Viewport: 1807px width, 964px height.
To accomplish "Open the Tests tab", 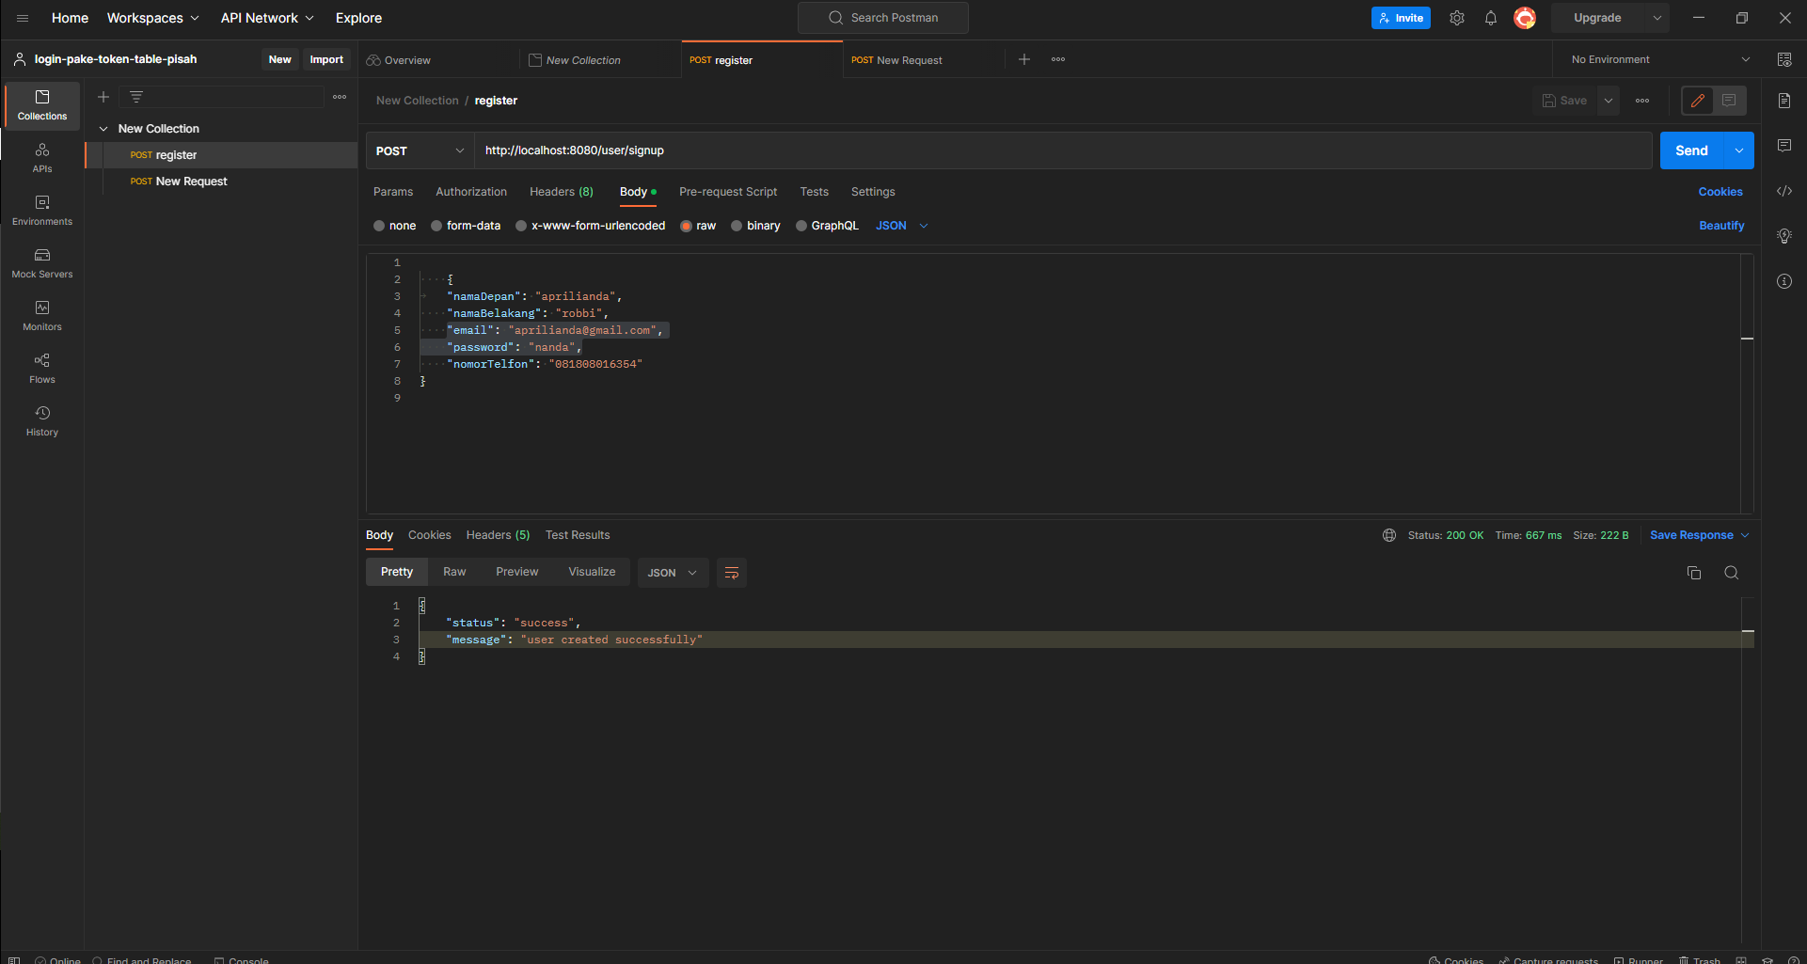I will point(814,192).
